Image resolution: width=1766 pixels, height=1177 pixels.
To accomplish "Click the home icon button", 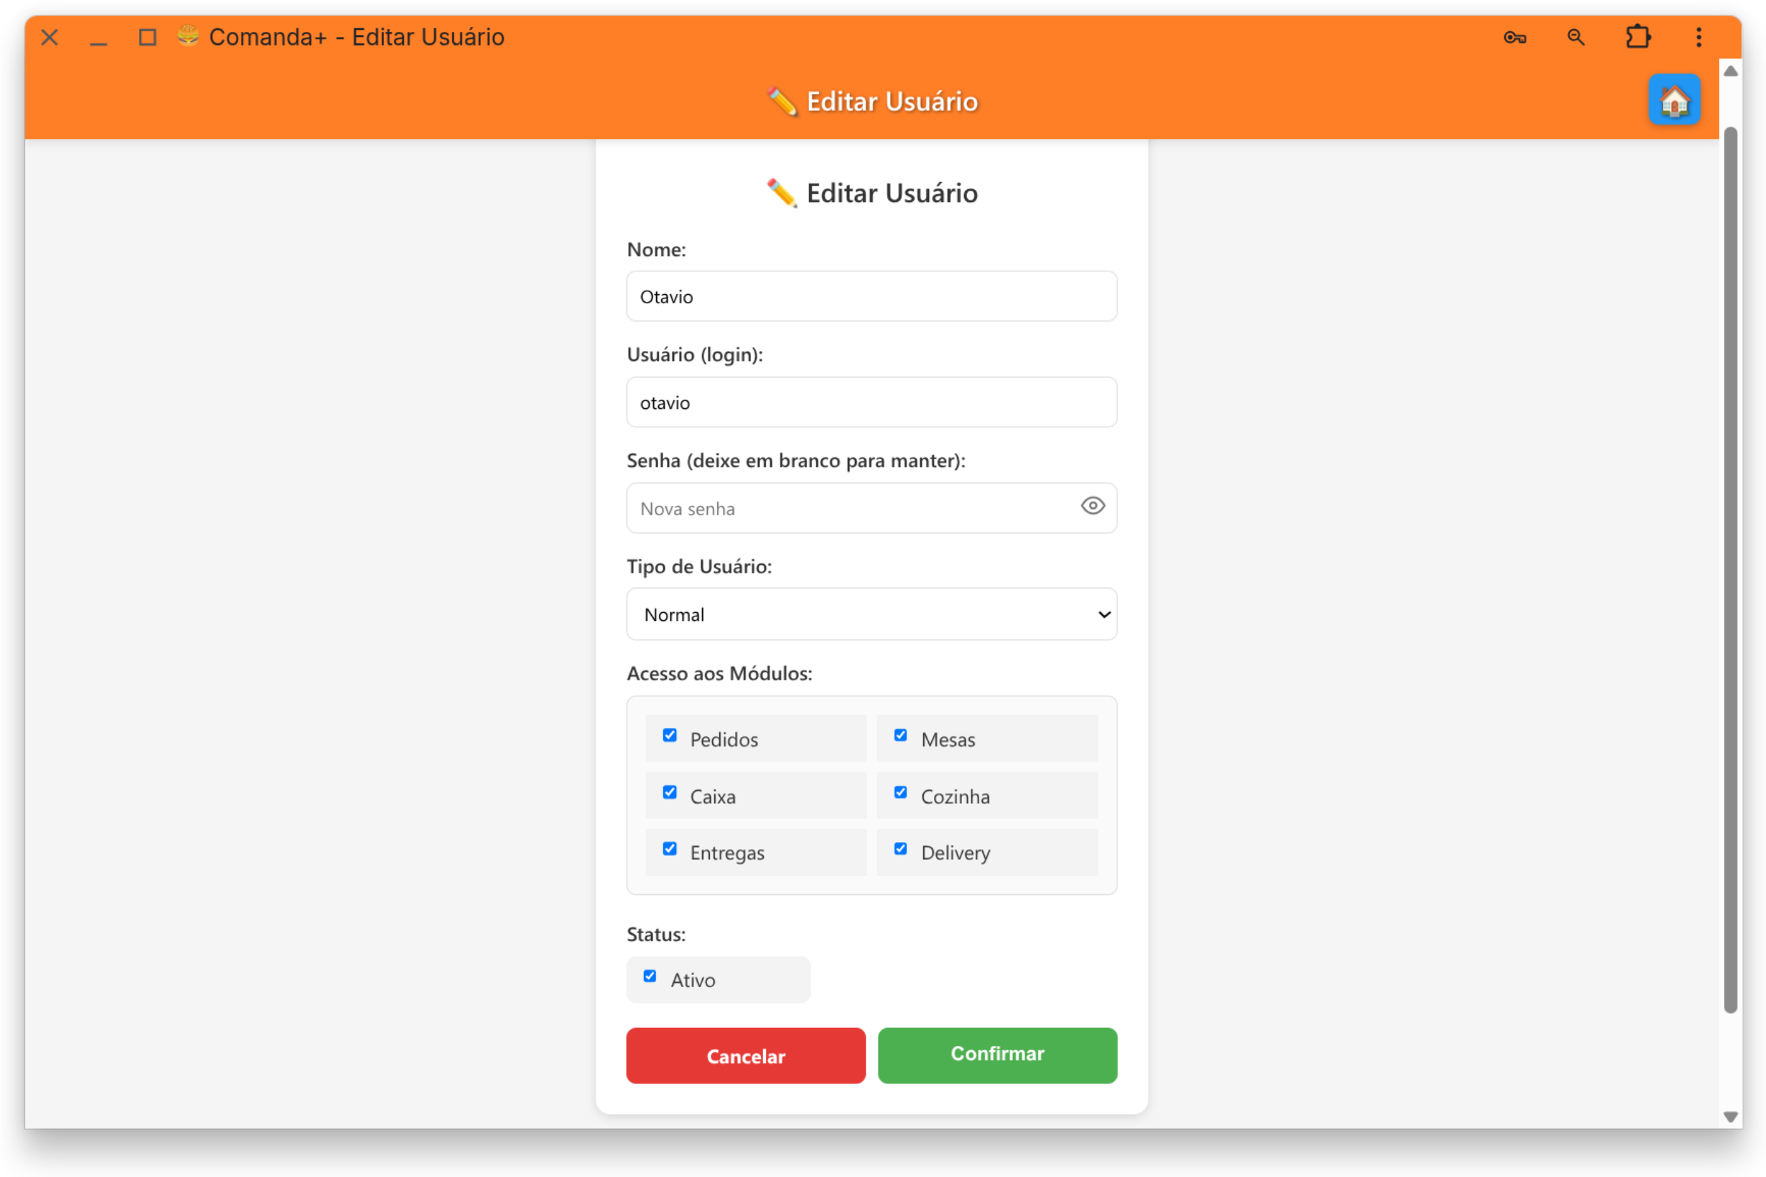I will (x=1674, y=100).
